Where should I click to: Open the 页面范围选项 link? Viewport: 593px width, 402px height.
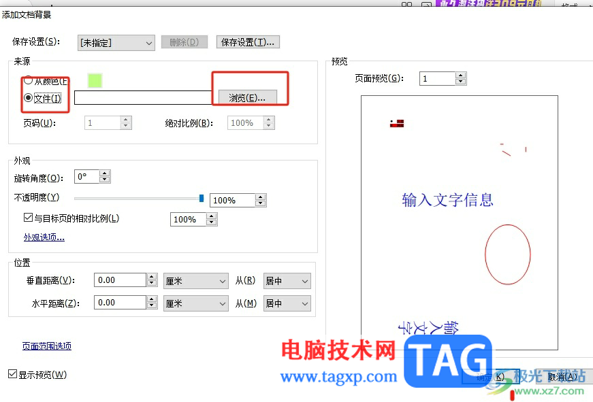47,346
